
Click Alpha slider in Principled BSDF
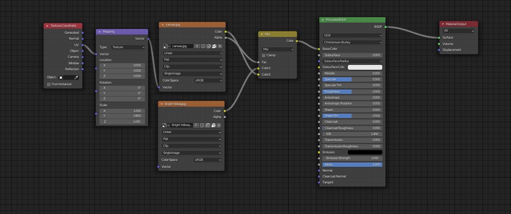click(352, 165)
